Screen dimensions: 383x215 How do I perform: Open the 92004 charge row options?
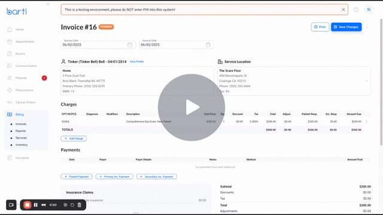point(366,121)
